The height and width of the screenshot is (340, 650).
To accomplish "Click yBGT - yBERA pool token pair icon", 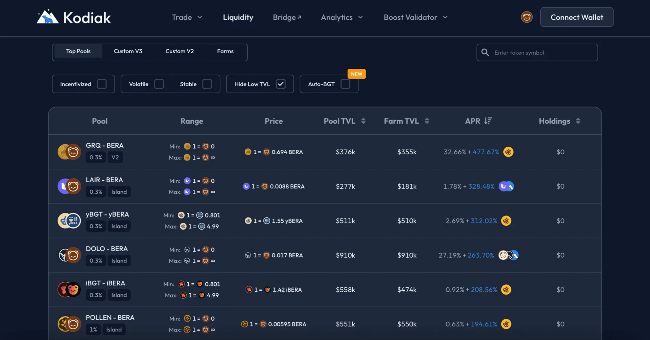I will (x=69, y=221).
